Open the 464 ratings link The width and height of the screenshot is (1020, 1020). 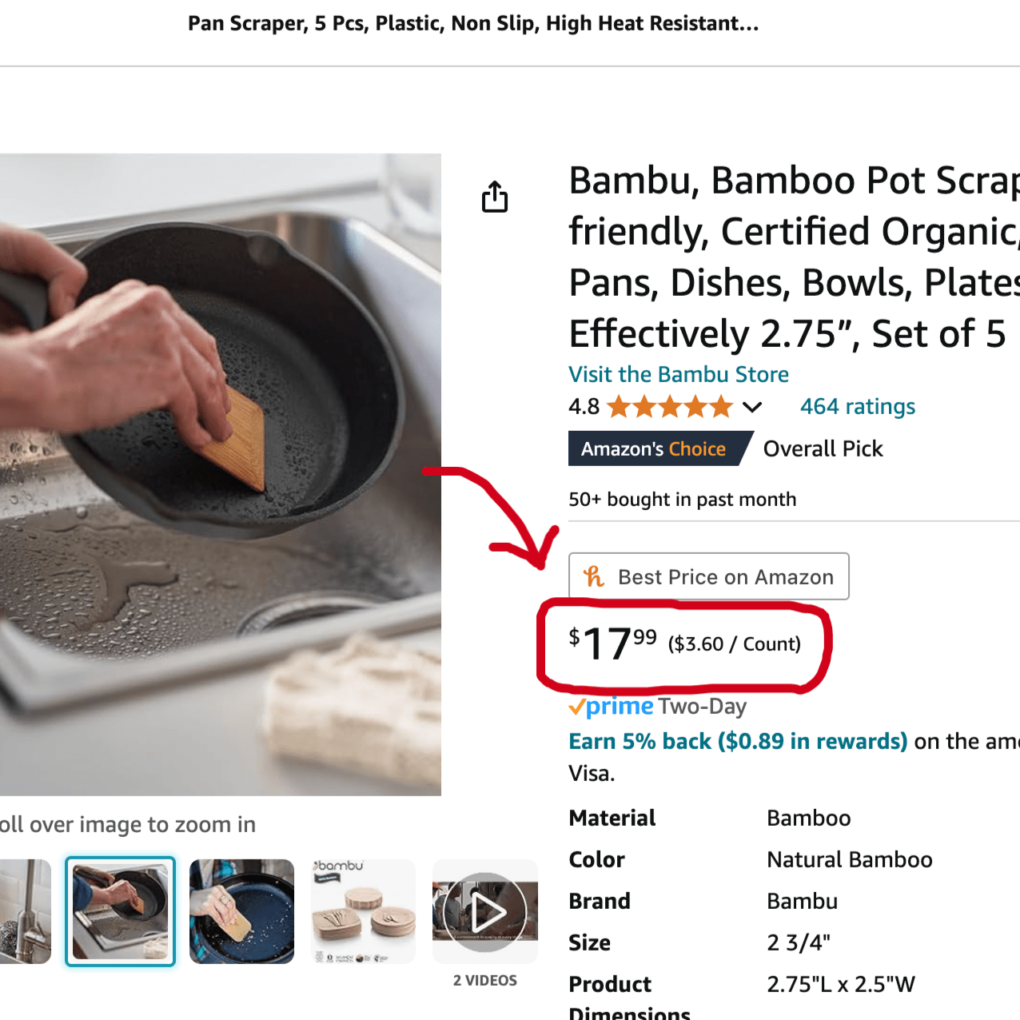point(857,407)
